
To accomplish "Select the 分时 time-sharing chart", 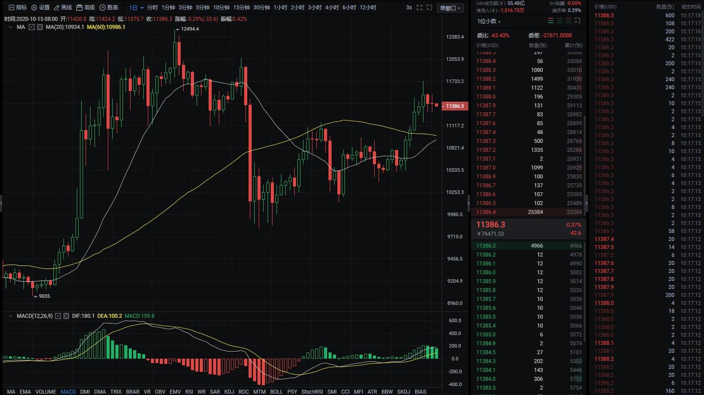I will (x=152, y=8).
